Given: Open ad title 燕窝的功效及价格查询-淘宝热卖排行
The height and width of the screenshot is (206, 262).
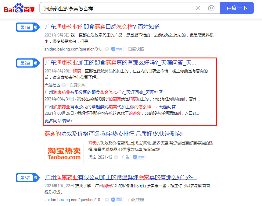Looking at the screenshot, I should 113,134.
